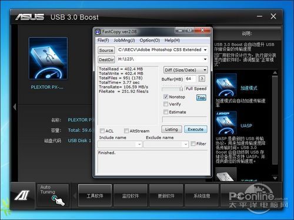Image resolution: width=294 pixels, height=220 pixels.
Task: Click the Source button
Action: pos(106,50)
